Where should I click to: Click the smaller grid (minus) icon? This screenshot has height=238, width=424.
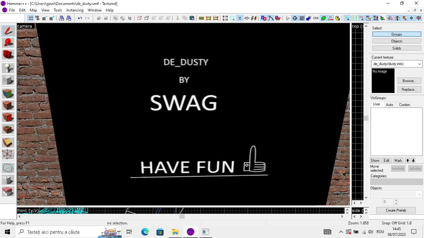[44, 18]
